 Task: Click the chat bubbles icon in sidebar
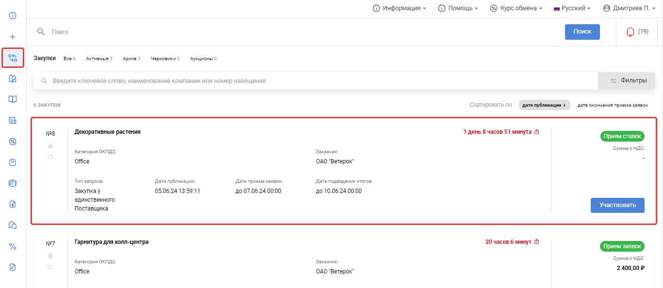point(13,225)
